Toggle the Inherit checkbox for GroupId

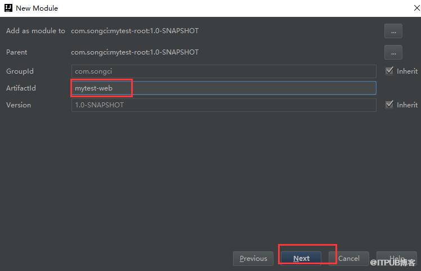click(x=389, y=71)
